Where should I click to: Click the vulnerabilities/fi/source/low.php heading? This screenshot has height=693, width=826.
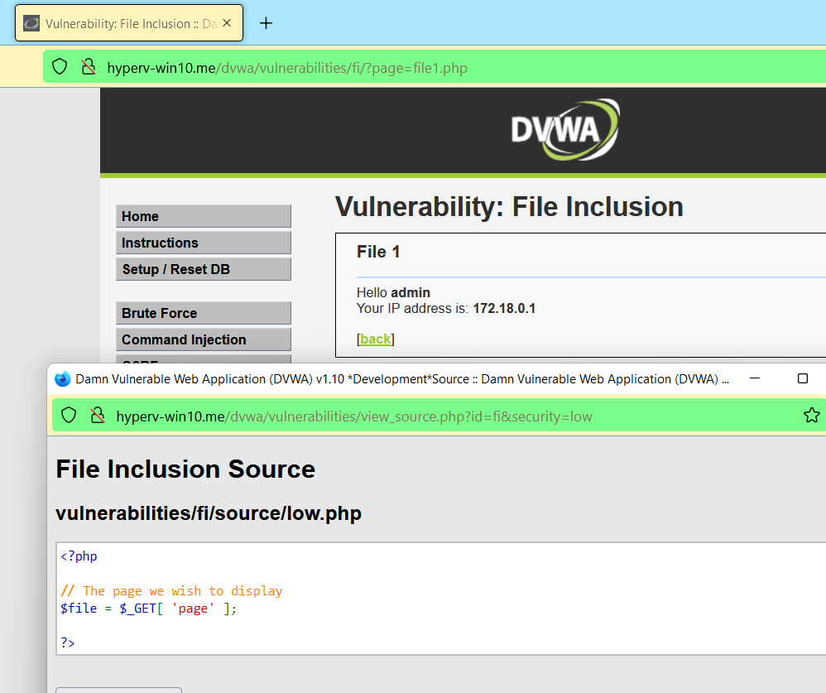[209, 513]
